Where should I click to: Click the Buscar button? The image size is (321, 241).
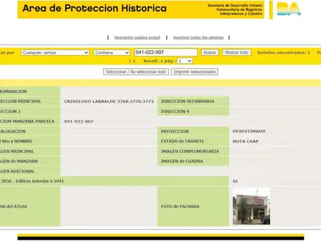210,52
